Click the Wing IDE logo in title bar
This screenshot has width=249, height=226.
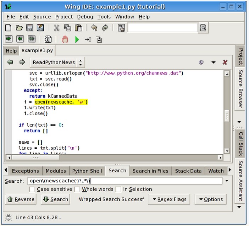(x=8, y=7)
